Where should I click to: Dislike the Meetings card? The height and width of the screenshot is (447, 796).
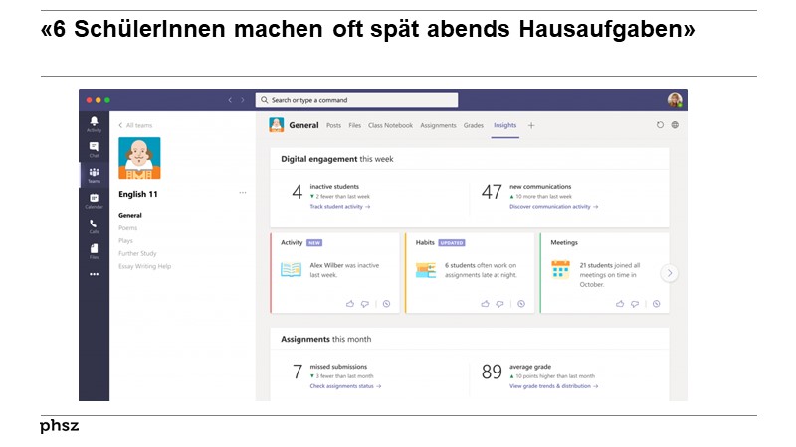(635, 304)
